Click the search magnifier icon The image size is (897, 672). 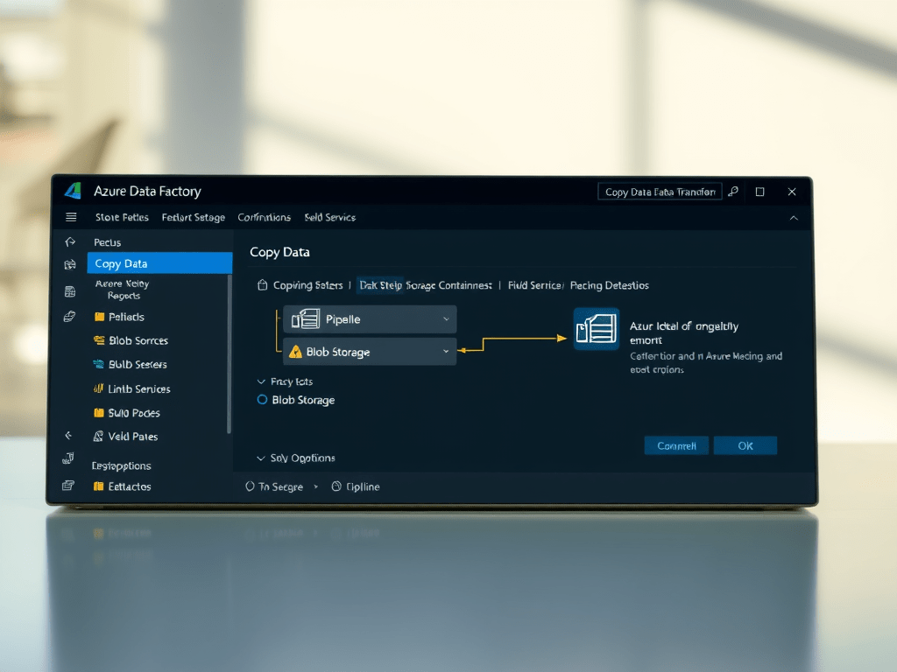tap(732, 191)
